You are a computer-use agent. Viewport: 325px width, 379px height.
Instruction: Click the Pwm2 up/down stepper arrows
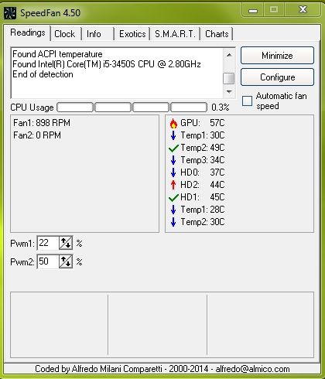[x=66, y=261]
